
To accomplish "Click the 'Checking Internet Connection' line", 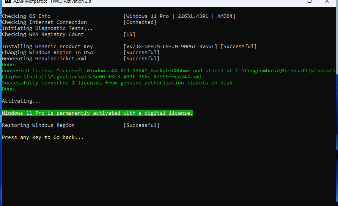I will point(44,22).
